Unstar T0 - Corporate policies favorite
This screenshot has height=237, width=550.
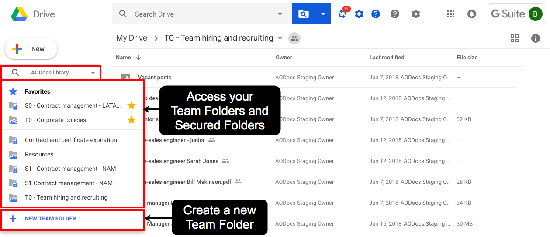pyautogui.click(x=131, y=120)
